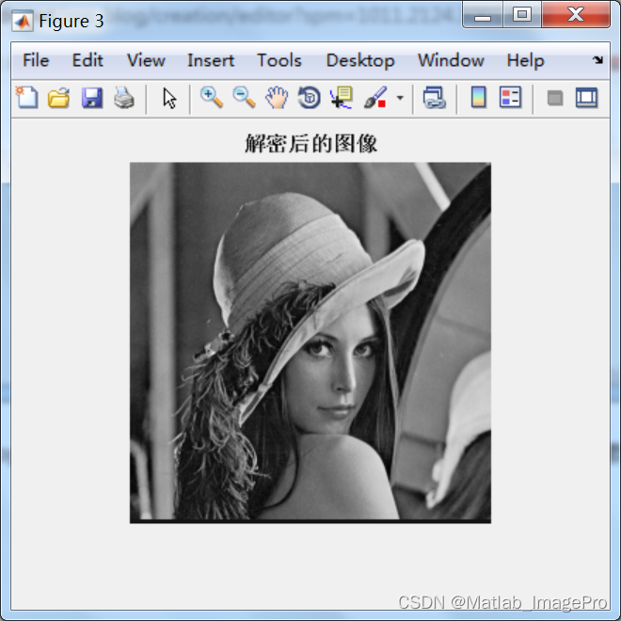Maximize the Figure 3 window
This screenshot has width=621, height=621.
point(522,15)
